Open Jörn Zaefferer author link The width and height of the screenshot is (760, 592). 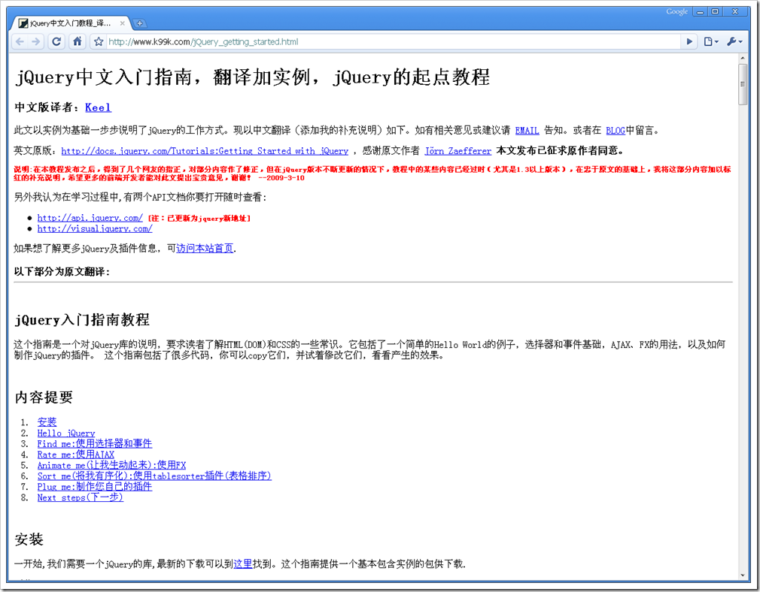tap(458, 151)
